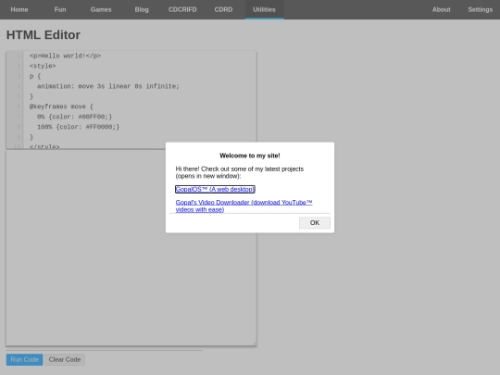The height and width of the screenshot is (375, 500).
Task: Open the About page
Action: pyautogui.click(x=442, y=9)
